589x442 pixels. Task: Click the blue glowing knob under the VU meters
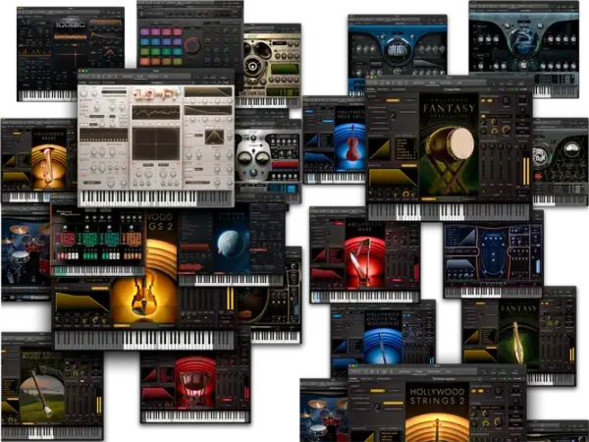[x=253, y=173]
